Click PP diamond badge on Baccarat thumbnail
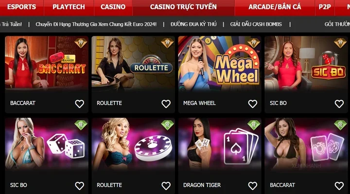Viewport: 350px width, 194px height. [81, 43]
